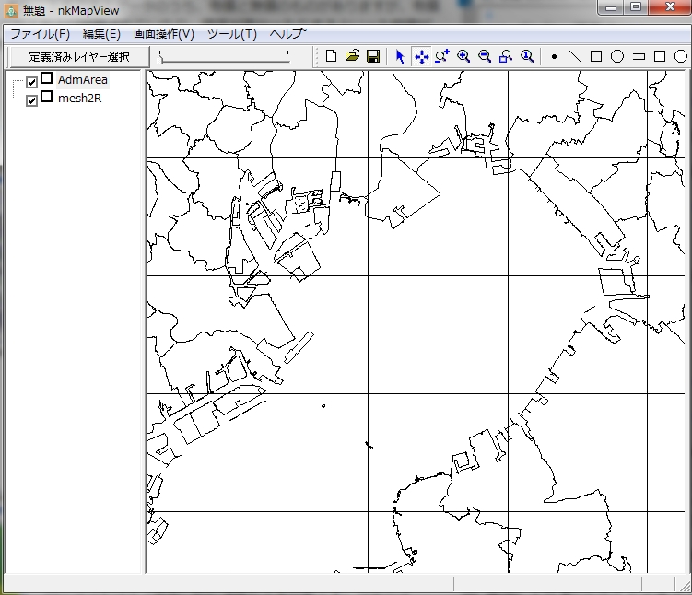This screenshot has height=595, width=692.
Task: Select the arrow pointer tool
Action: coord(400,56)
